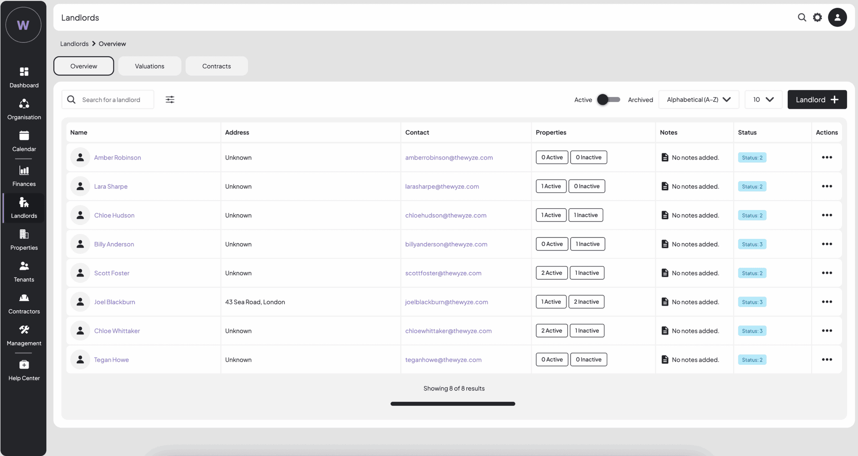Open the user profile avatar
Viewport: 858px width, 456px height.
(837, 17)
